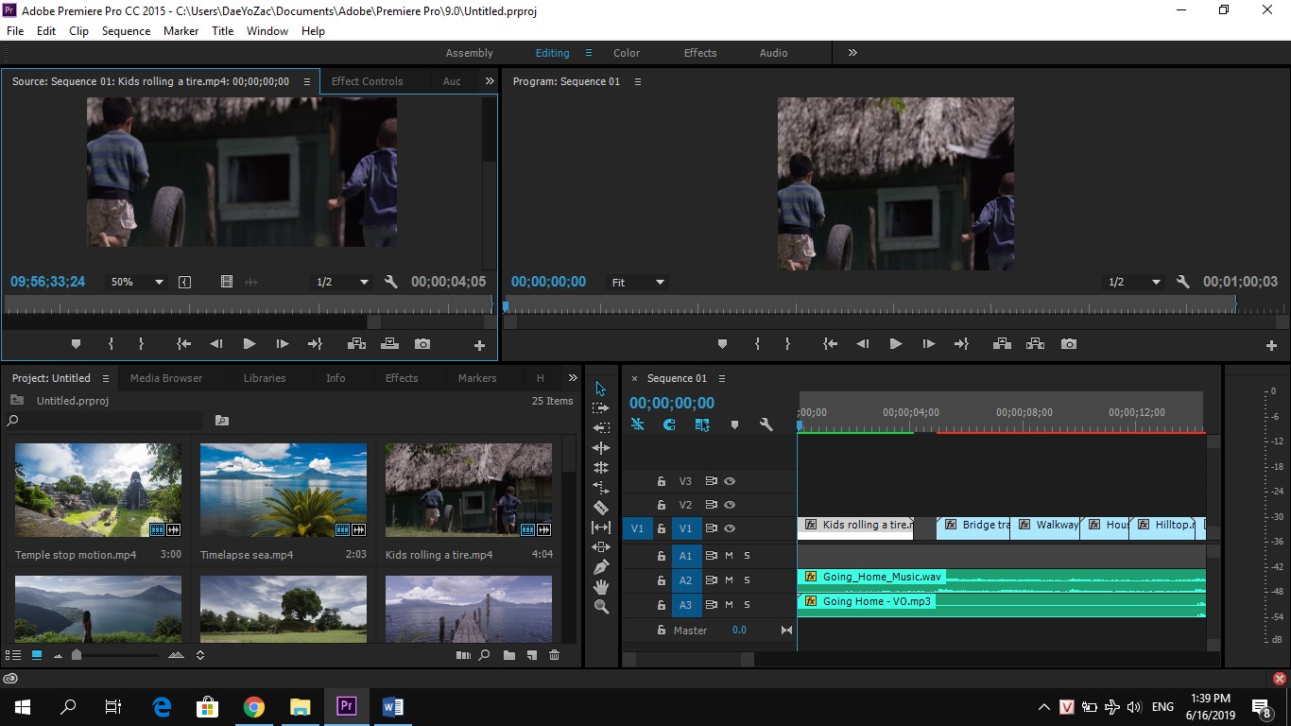Open timeline display settings wrench
This screenshot has height=726, width=1291.
(x=766, y=425)
